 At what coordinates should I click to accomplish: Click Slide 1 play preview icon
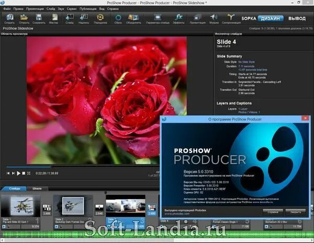point(4,227)
